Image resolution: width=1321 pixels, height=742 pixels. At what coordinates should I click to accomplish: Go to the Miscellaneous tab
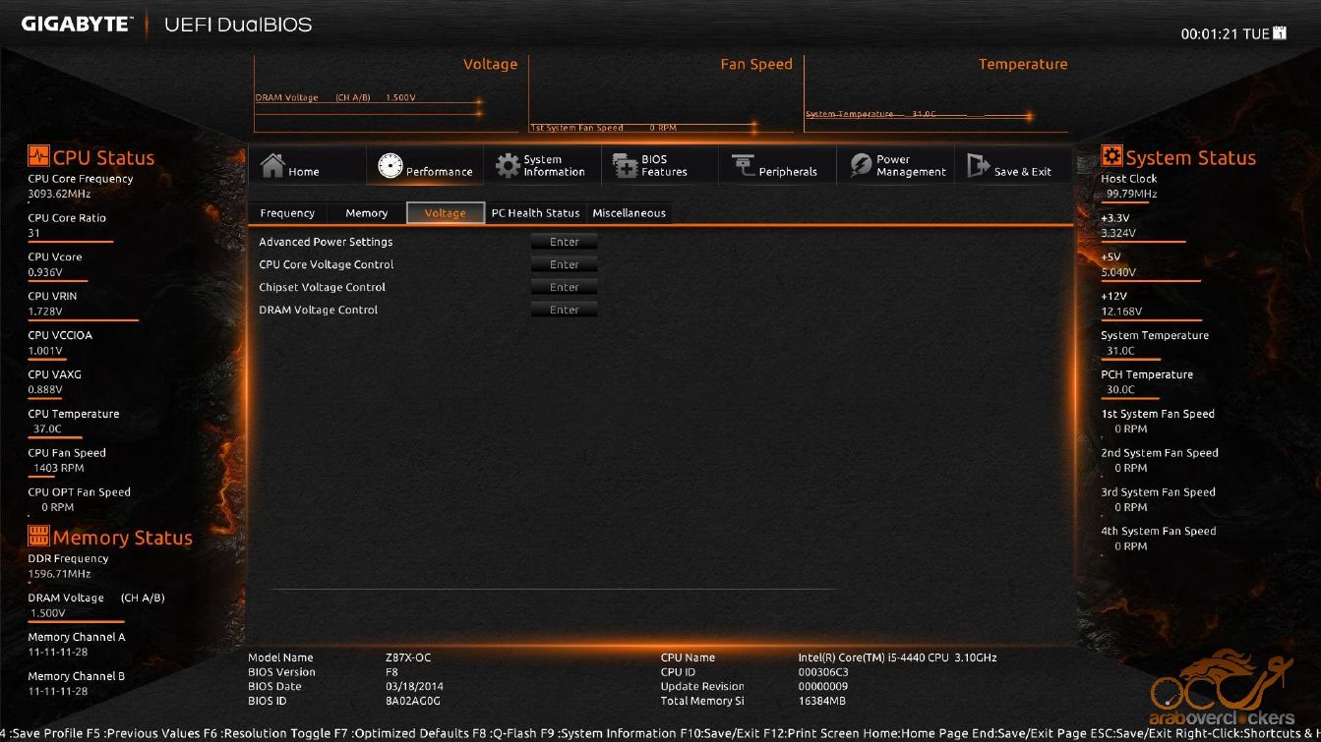pyautogui.click(x=629, y=213)
